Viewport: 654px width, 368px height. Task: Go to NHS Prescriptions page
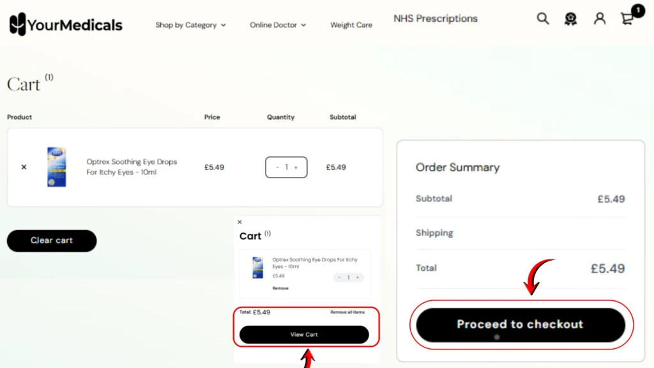point(436,19)
